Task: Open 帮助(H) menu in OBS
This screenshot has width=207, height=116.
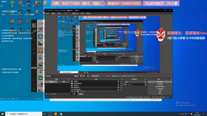Action: (88, 13)
